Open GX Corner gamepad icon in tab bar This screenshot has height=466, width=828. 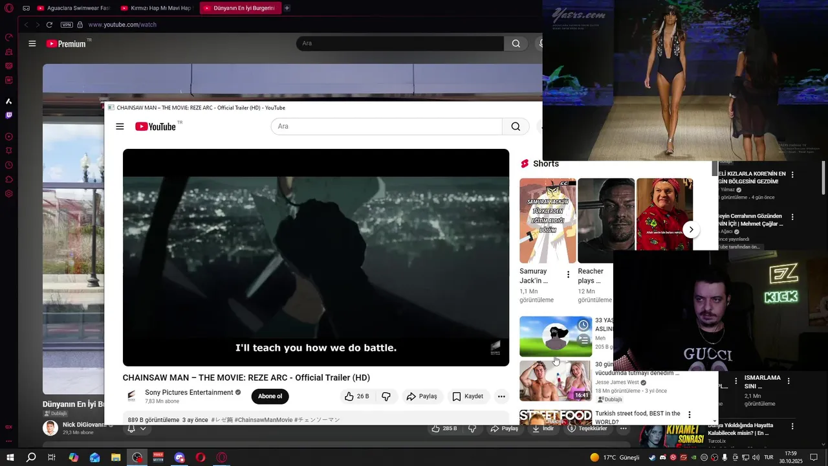point(26,8)
